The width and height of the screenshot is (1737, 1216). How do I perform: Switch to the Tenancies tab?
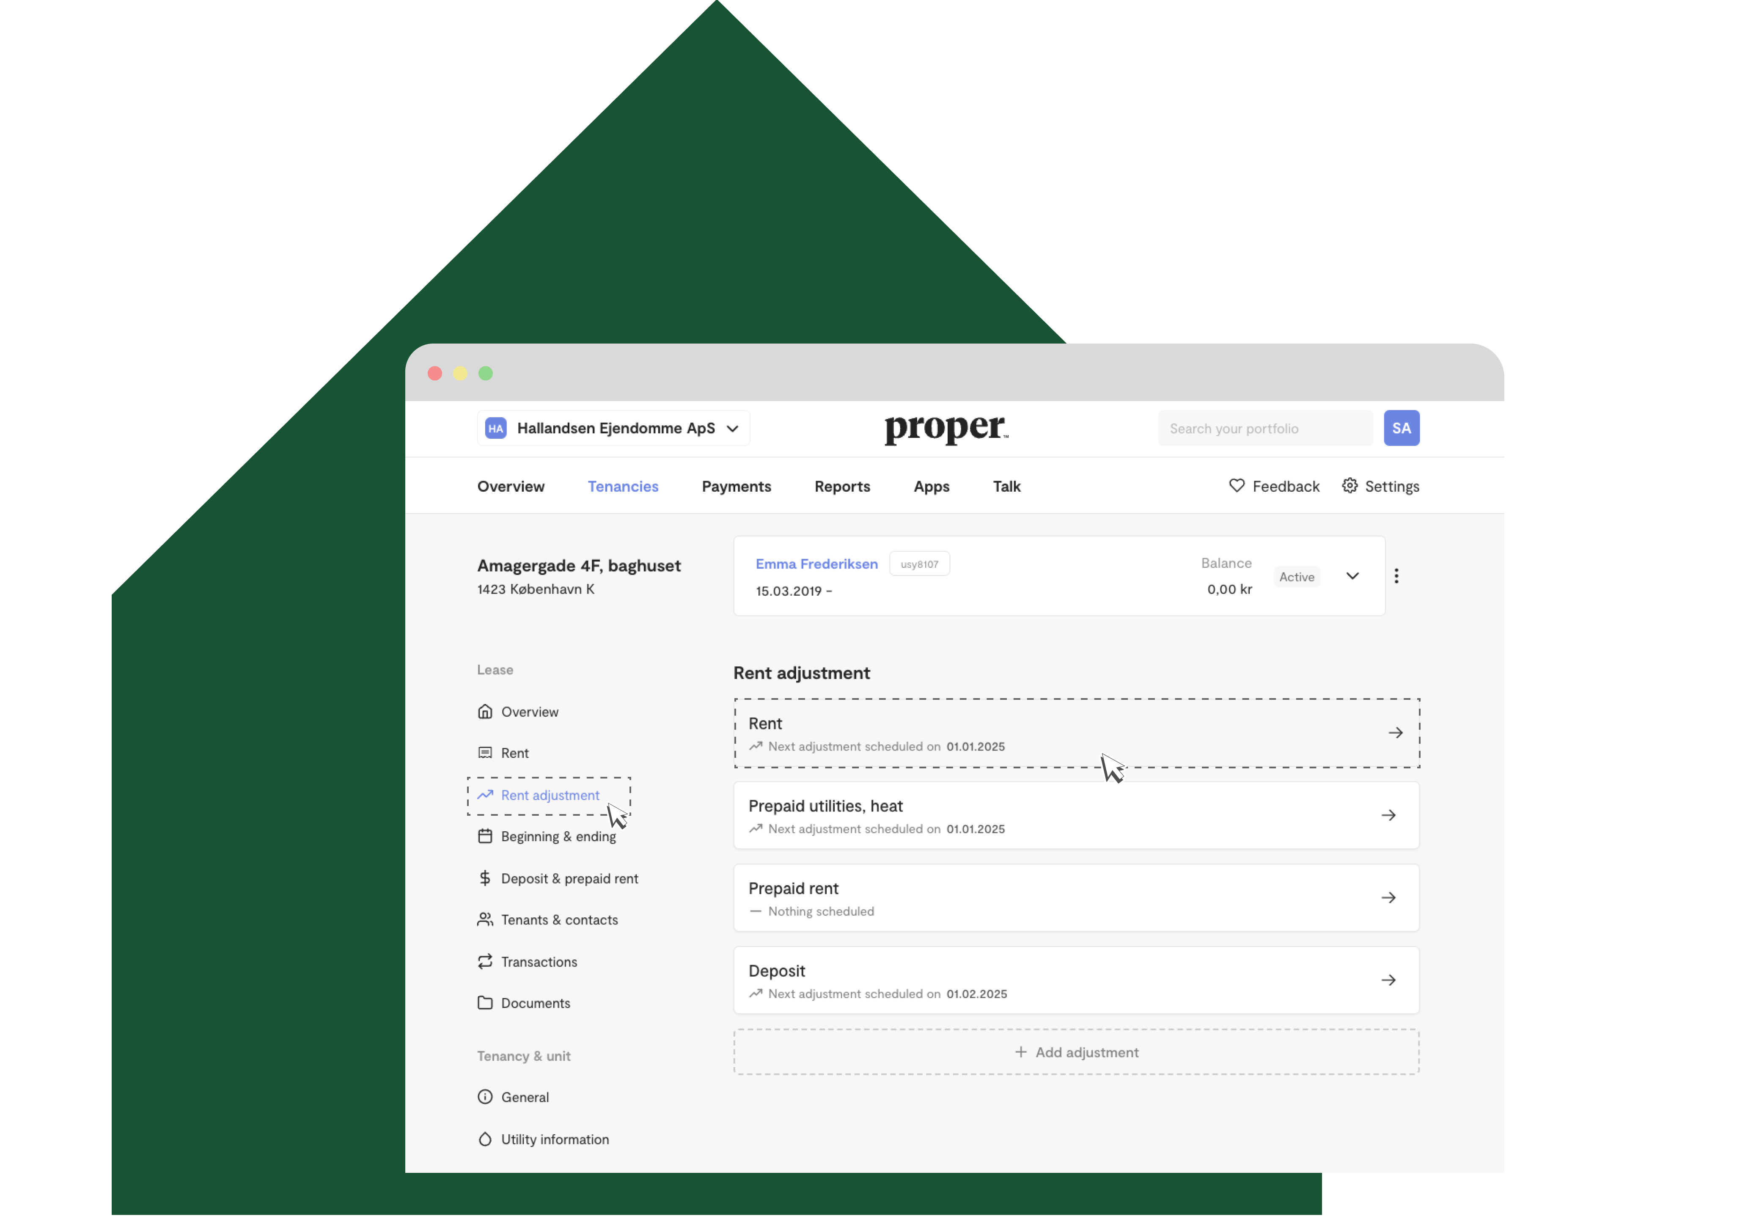(x=624, y=487)
